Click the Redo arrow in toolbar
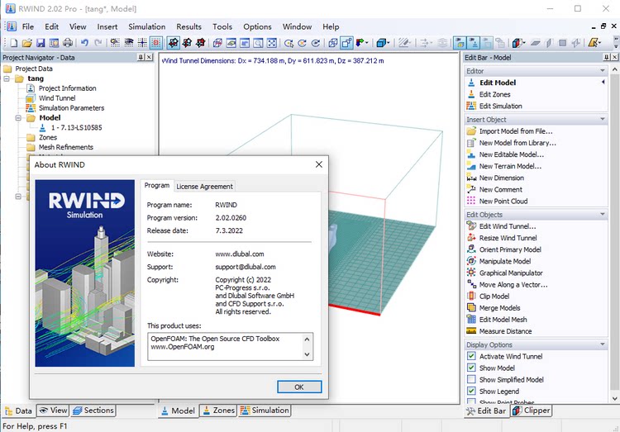 (98, 43)
